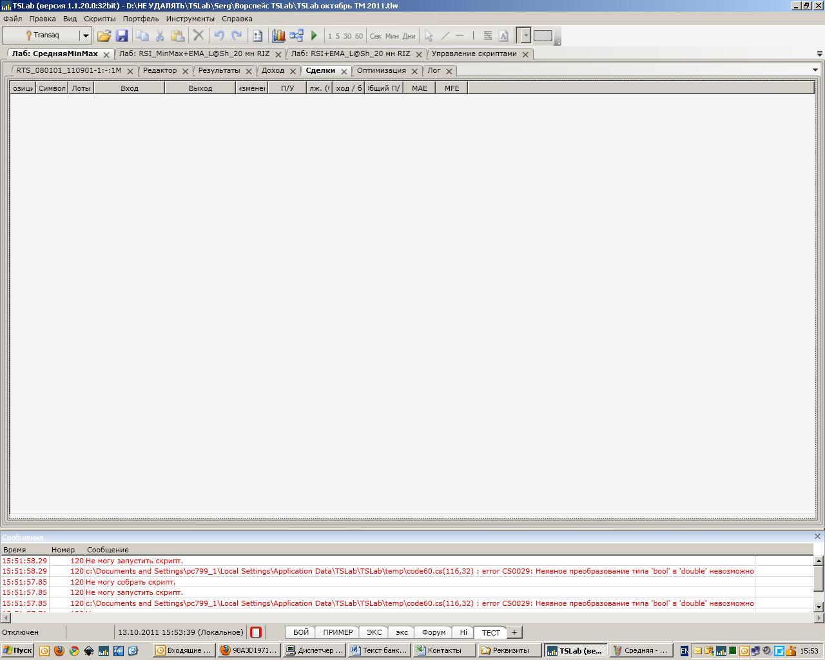
Task: Open the Пуск start menu
Action: [17, 650]
